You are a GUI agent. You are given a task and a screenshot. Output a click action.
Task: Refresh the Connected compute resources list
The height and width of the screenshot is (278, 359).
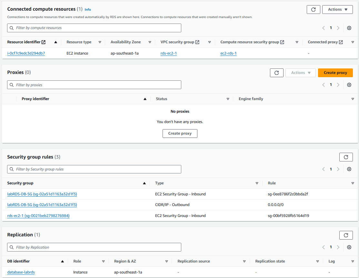tap(313, 9)
